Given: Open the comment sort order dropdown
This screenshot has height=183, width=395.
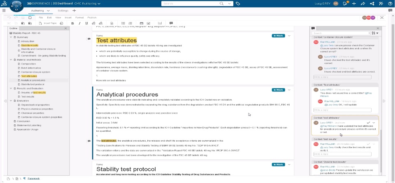Looking at the screenshot, I should click(375, 33).
